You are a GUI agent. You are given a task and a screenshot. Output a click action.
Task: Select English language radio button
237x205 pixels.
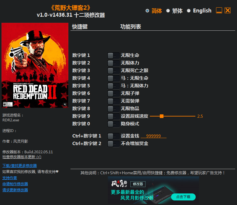pos(189,11)
